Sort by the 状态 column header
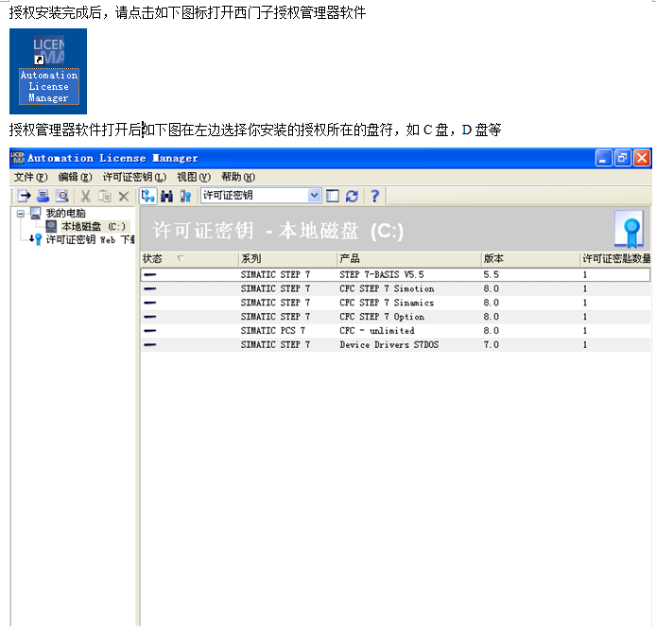 pyautogui.click(x=189, y=258)
